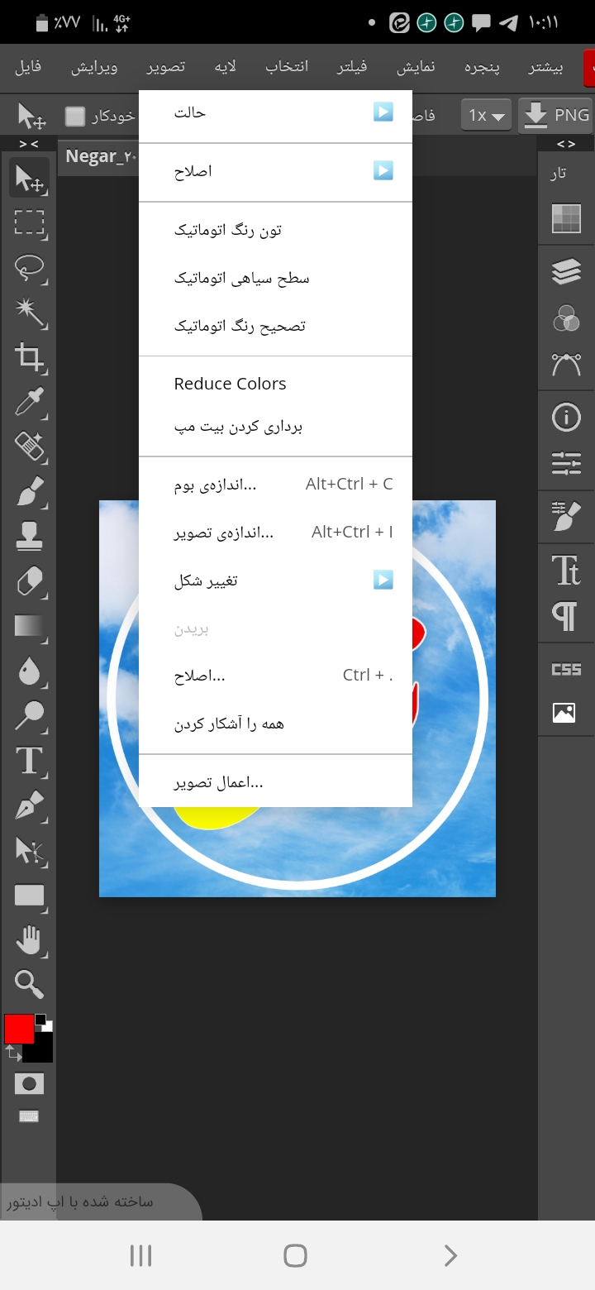
Task: Open اندازه‌ی تصویر image size dialog
Action: tap(275, 533)
